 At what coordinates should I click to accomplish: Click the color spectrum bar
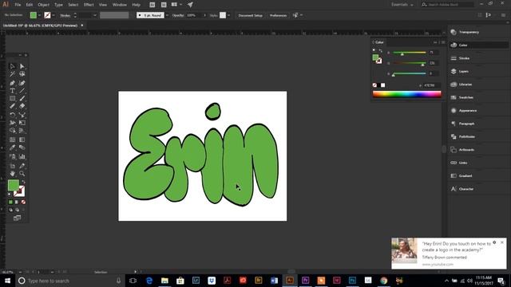point(406,94)
